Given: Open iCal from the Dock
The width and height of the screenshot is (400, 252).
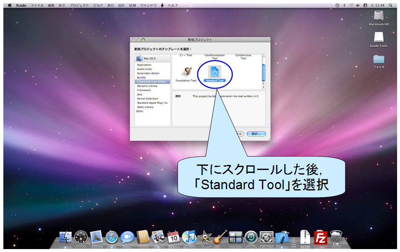Looking at the screenshot, I should 174,237.
